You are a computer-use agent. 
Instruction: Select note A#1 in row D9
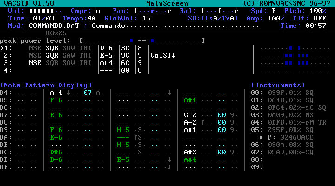(x=190, y=130)
